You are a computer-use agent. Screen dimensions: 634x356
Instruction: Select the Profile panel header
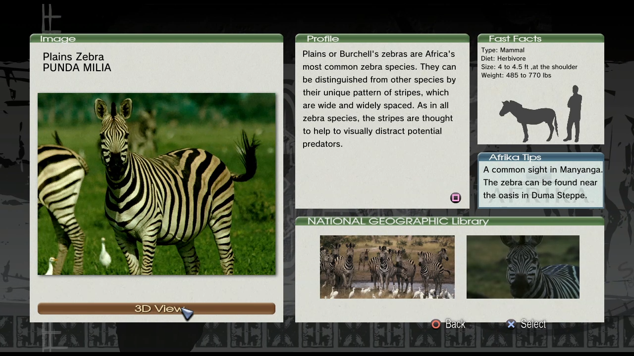pos(382,39)
